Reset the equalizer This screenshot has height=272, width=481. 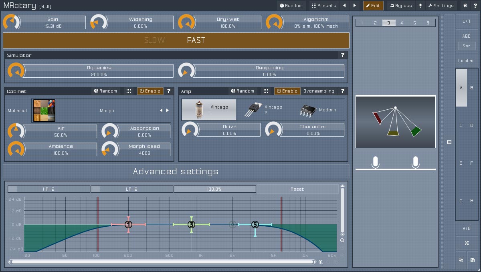click(x=297, y=189)
